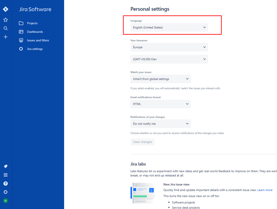This screenshot has height=209, width=277.
Task: Click the Issues and filters monitor icon
Action: click(21, 40)
